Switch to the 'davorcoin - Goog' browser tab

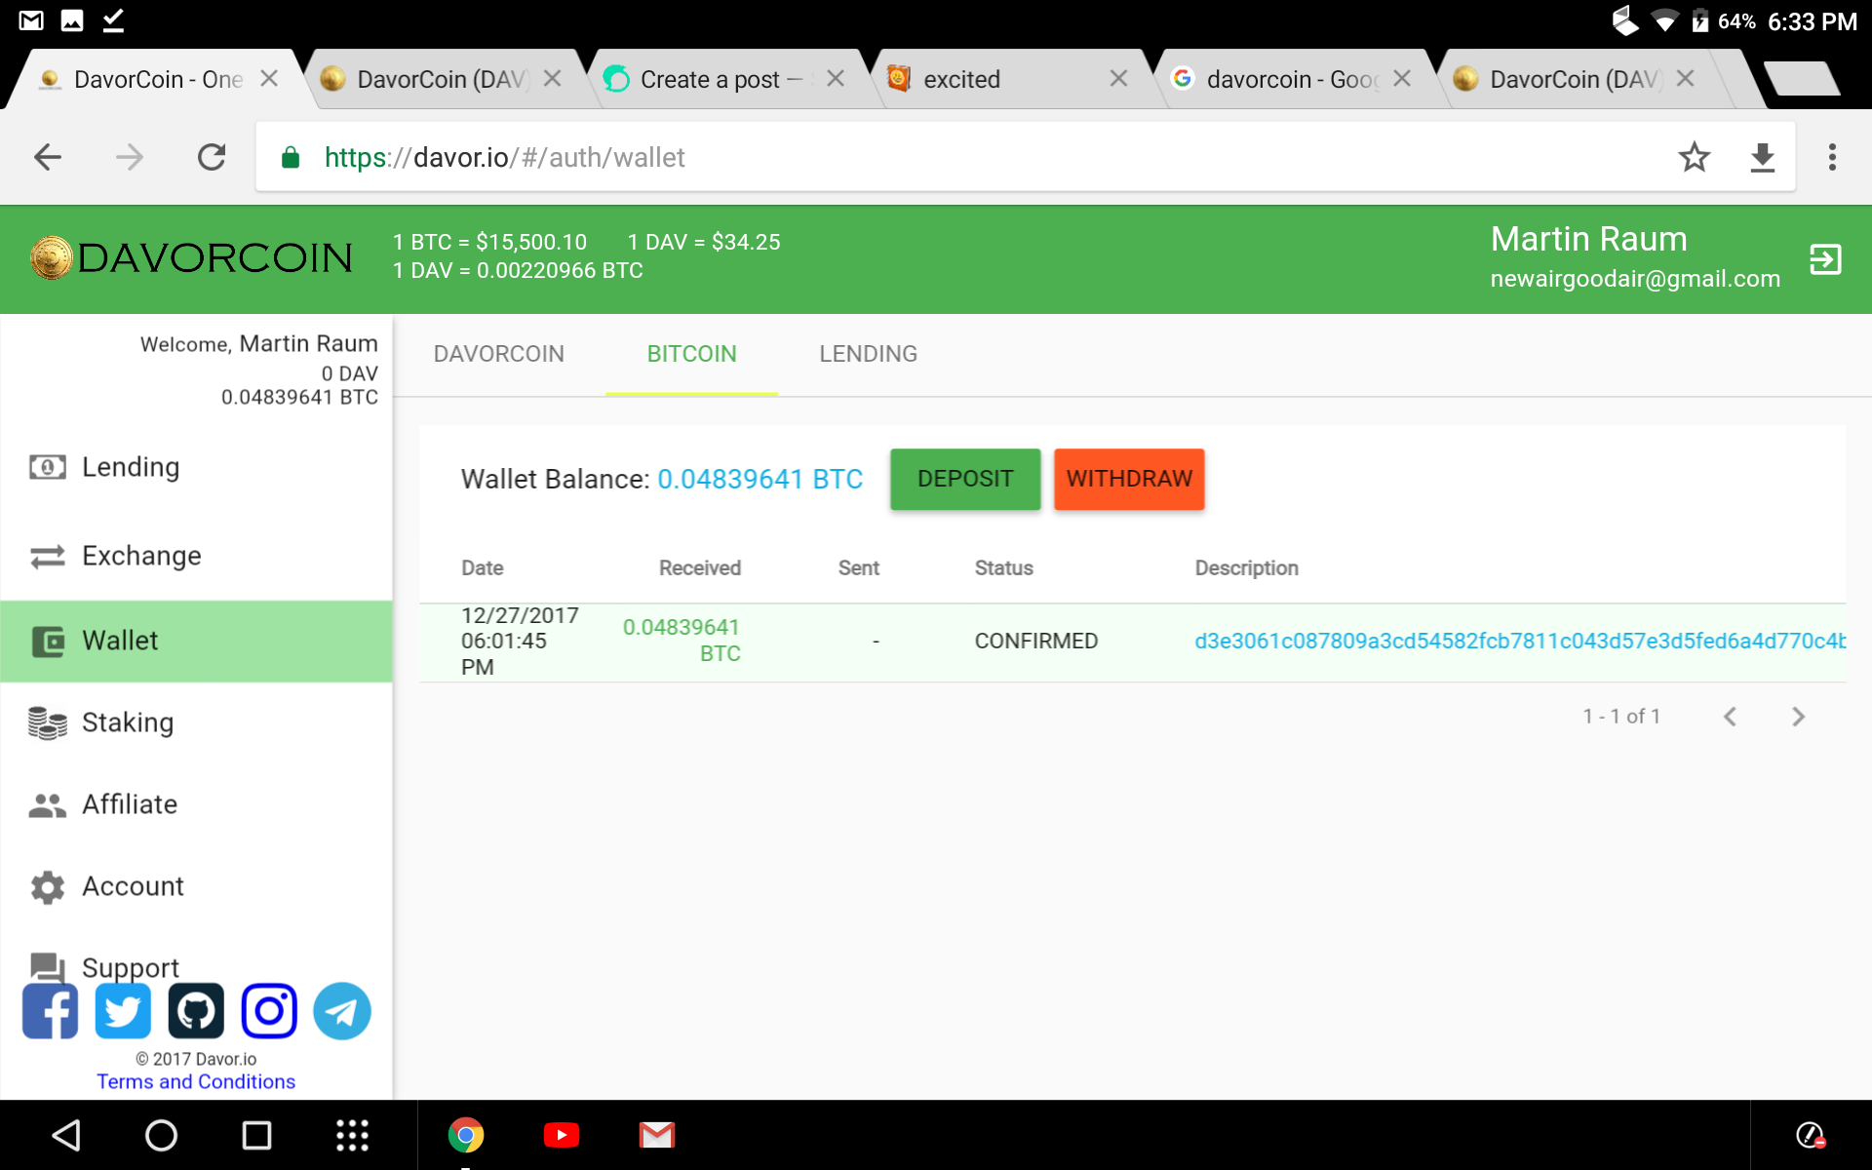click(1293, 79)
